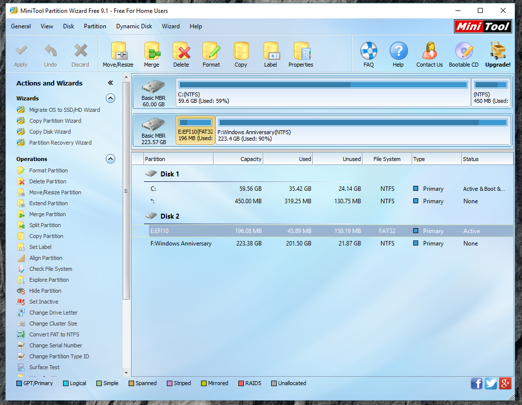This screenshot has width=522, height=405.
Task: Sort by the File System column header
Action: [x=387, y=159]
